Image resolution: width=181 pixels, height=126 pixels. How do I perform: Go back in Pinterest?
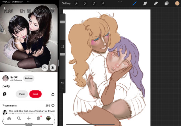click(4, 8)
